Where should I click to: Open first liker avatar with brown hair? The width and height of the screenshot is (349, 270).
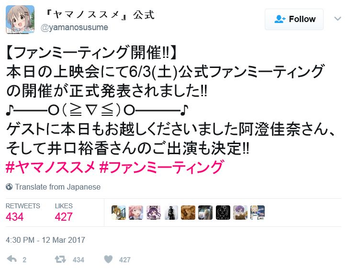pyautogui.click(x=119, y=213)
